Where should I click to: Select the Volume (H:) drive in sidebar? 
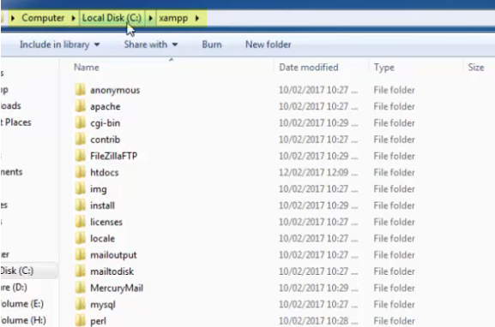(x=23, y=320)
